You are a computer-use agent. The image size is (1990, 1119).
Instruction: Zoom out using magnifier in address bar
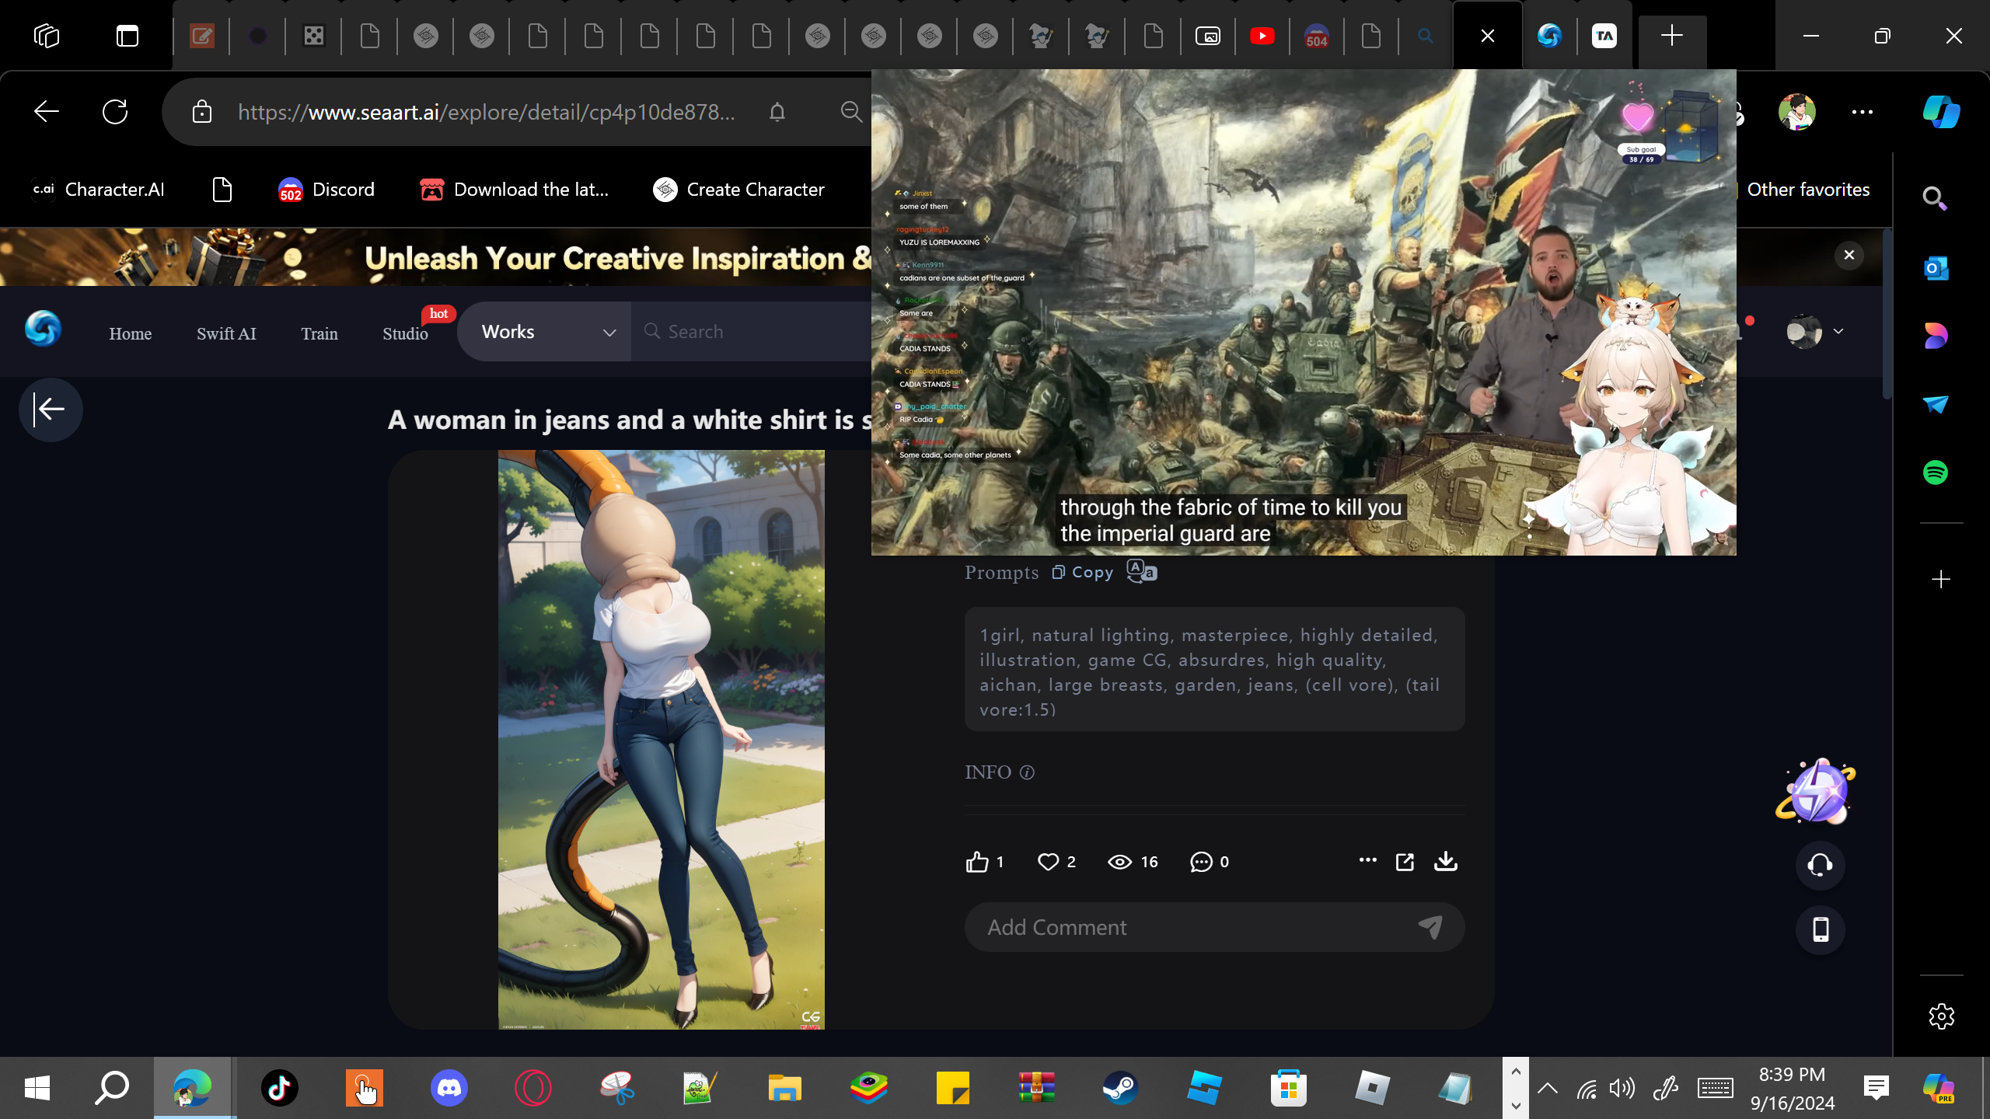click(851, 112)
